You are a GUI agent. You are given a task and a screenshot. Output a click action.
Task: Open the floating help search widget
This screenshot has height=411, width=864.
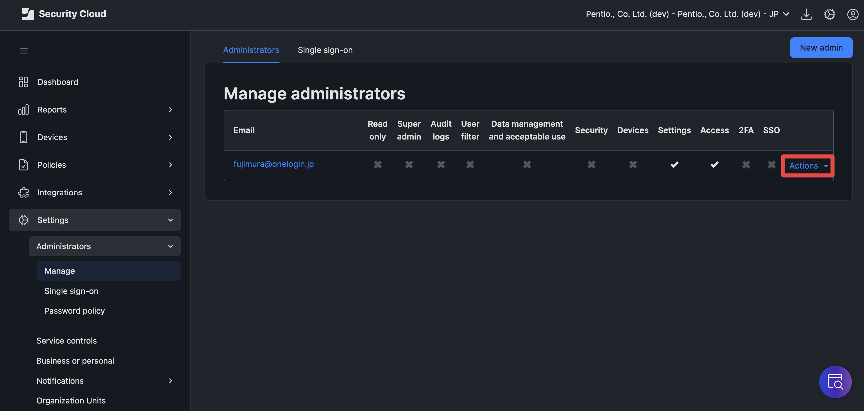coord(835,382)
